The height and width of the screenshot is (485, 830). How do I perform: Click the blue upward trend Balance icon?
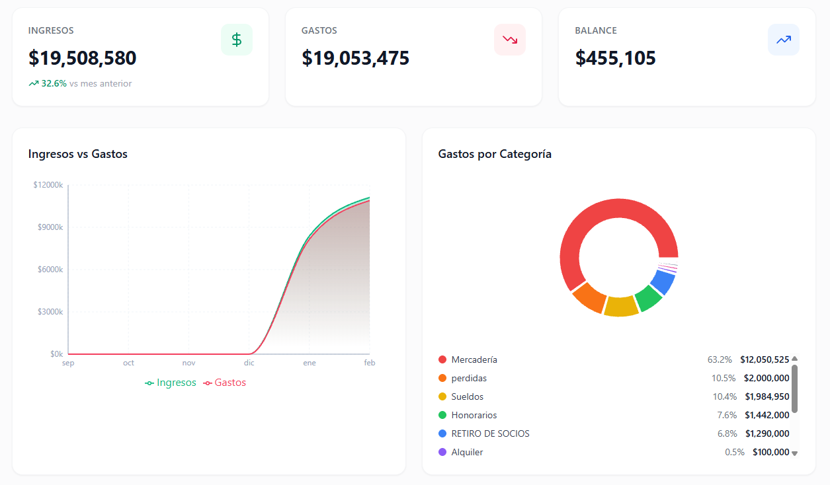point(784,40)
